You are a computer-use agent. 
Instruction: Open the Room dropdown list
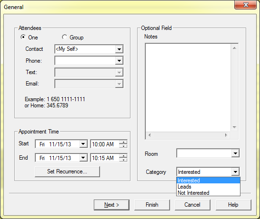click(235, 153)
